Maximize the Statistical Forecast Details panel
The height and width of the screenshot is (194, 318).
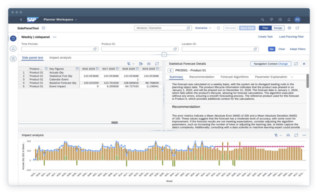pyautogui.click(x=296, y=64)
